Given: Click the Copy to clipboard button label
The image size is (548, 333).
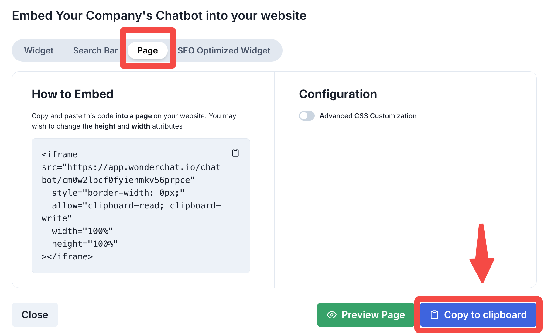Looking at the screenshot, I should coord(485,315).
